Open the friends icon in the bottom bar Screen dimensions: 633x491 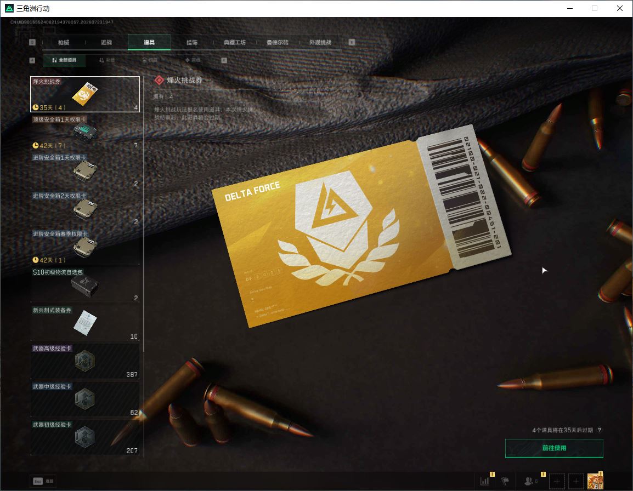pyautogui.click(x=530, y=481)
